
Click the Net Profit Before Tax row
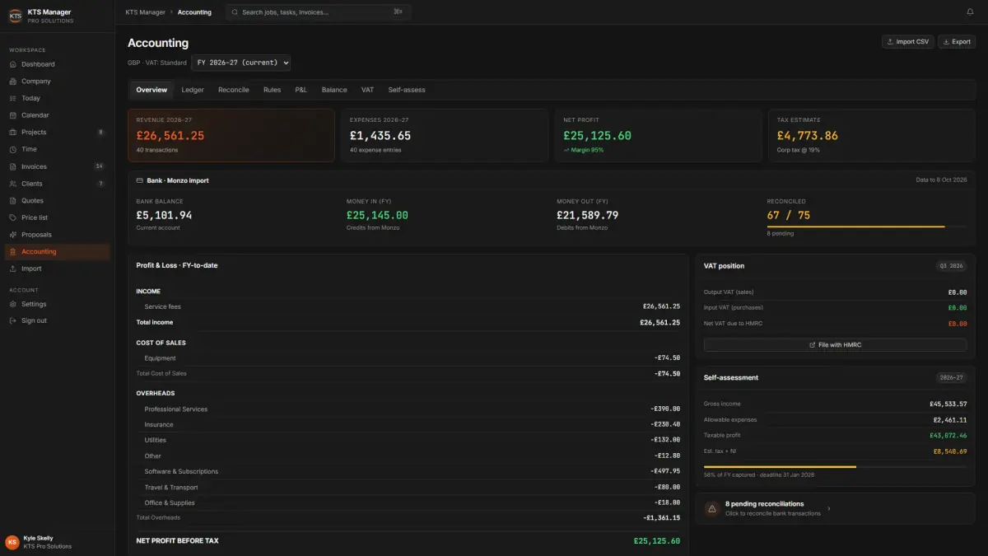(x=408, y=541)
